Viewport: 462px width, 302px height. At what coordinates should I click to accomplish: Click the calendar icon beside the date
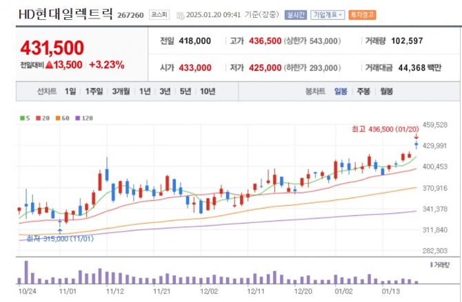pos(181,15)
